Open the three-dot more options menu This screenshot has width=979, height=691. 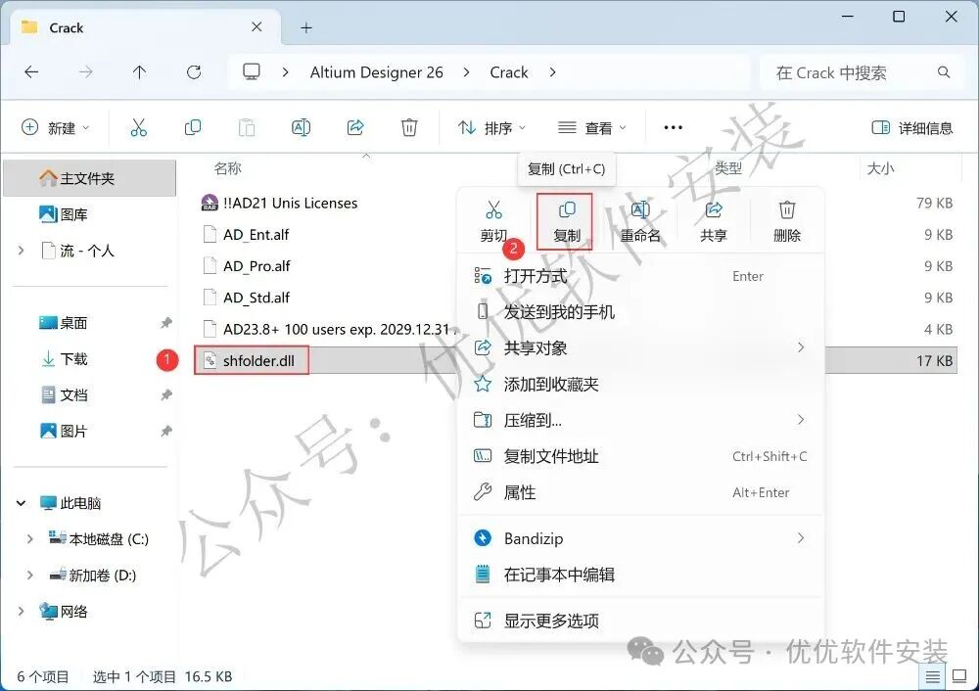tap(674, 128)
